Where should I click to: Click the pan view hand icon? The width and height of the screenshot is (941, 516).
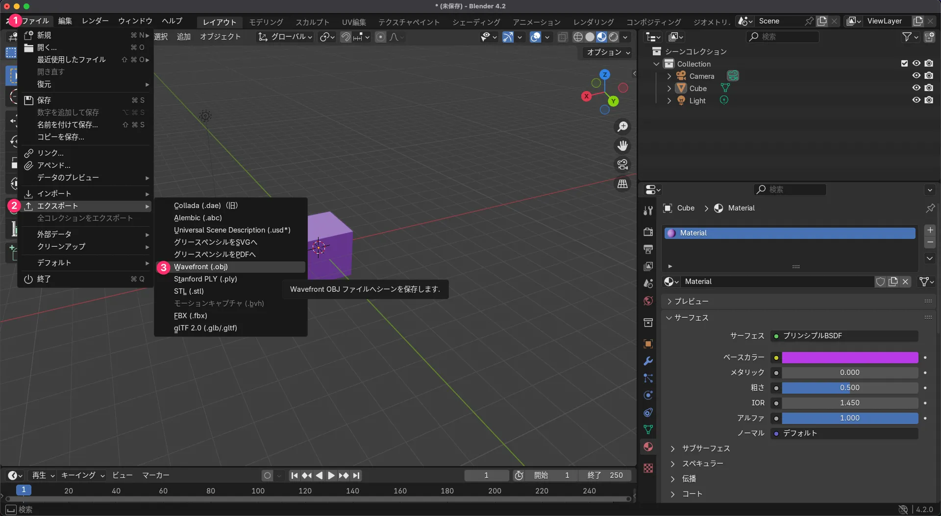pyautogui.click(x=622, y=146)
